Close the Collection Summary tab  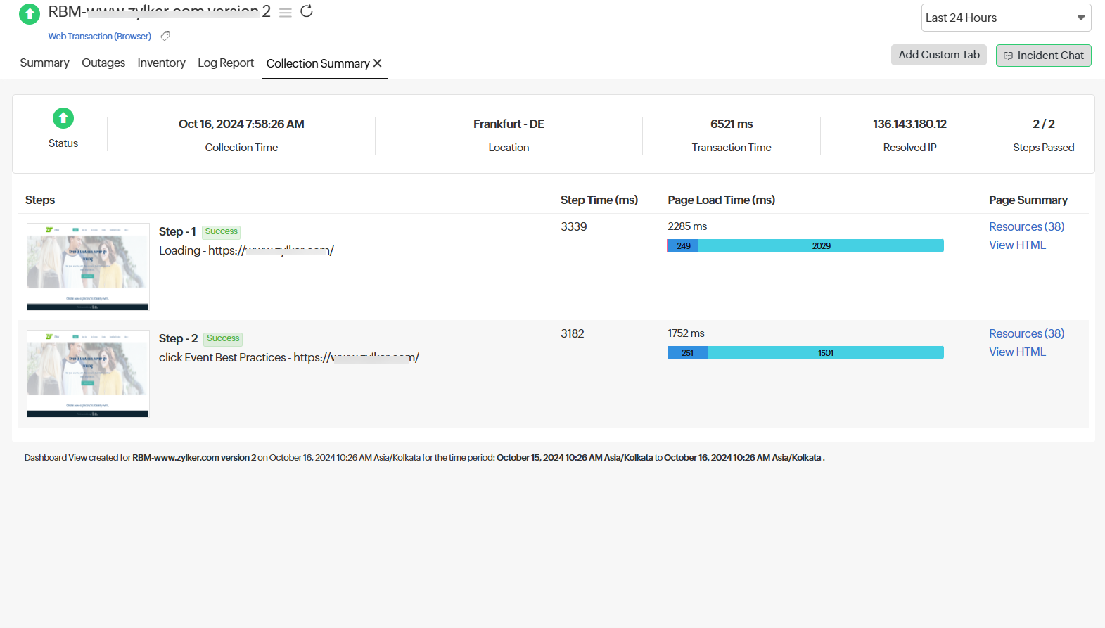[378, 63]
